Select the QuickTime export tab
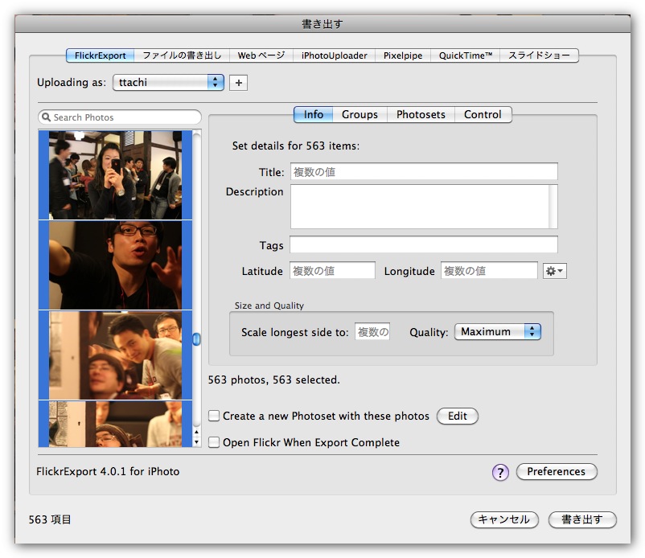Image resolution: width=645 pixels, height=558 pixels. pyautogui.click(x=466, y=55)
